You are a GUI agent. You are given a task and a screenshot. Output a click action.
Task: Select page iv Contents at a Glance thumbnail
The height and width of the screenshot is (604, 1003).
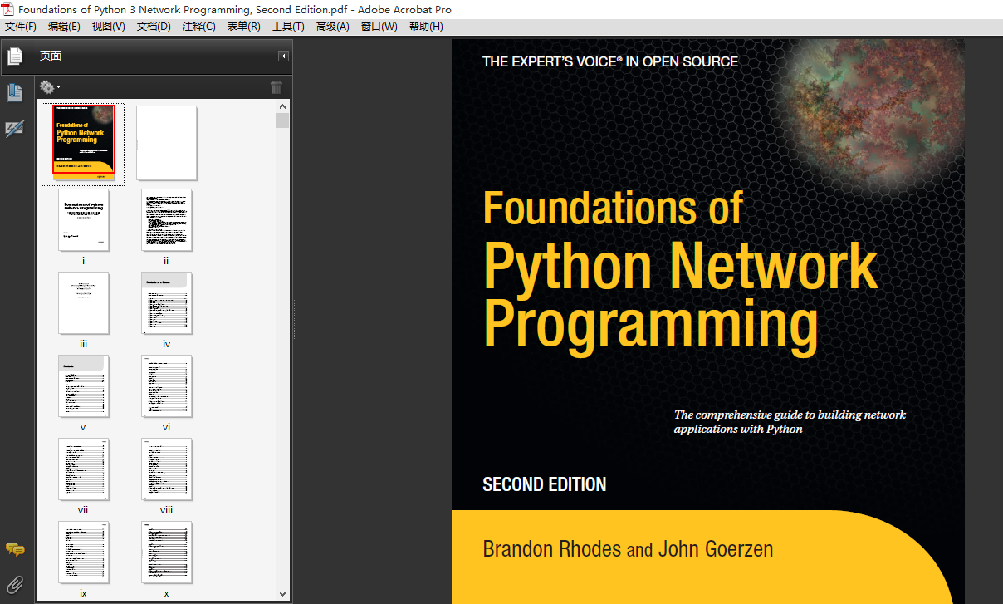(x=166, y=302)
